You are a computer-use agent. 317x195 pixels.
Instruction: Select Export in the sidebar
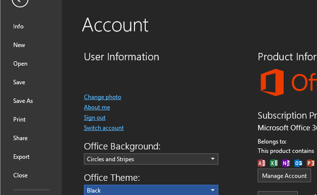[22, 157]
